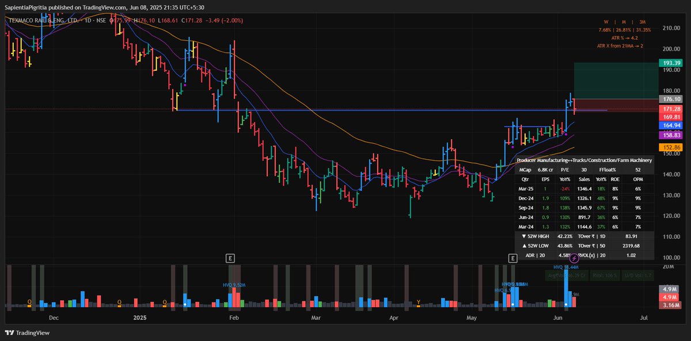The width and height of the screenshot is (691, 341).
Task: Click the 891.7 sales value
Action: click(x=584, y=217)
